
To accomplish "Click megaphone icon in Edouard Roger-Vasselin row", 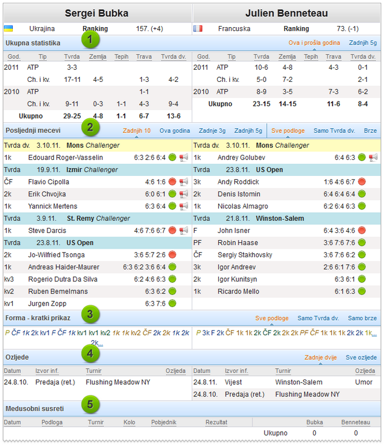I will [x=184, y=157].
